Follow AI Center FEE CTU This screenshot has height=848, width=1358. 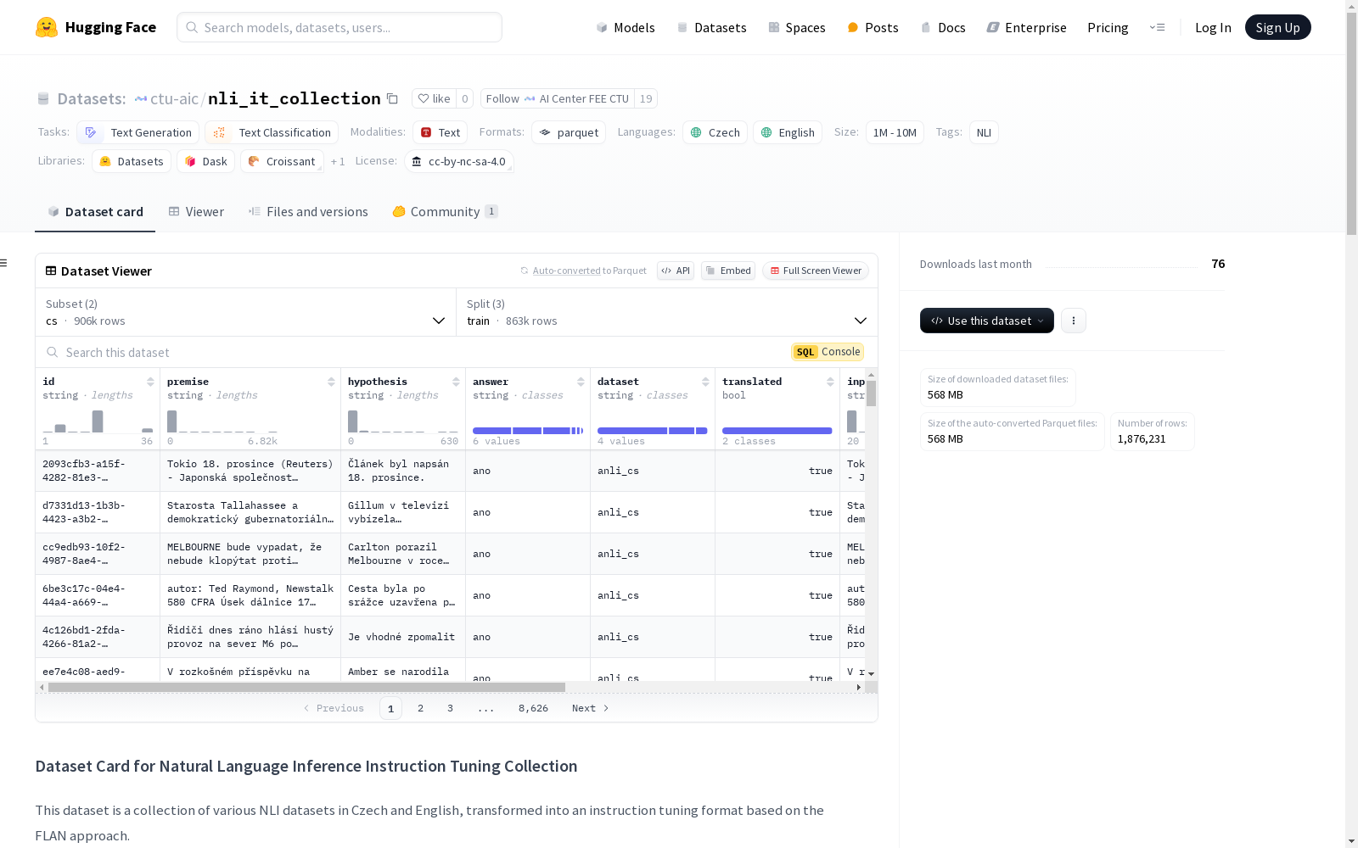(x=558, y=98)
